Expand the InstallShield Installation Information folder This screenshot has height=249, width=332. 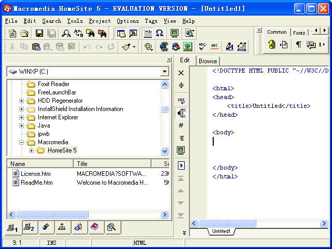coord(21,109)
